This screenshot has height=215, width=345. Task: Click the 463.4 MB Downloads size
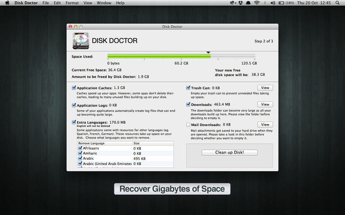[222, 104]
